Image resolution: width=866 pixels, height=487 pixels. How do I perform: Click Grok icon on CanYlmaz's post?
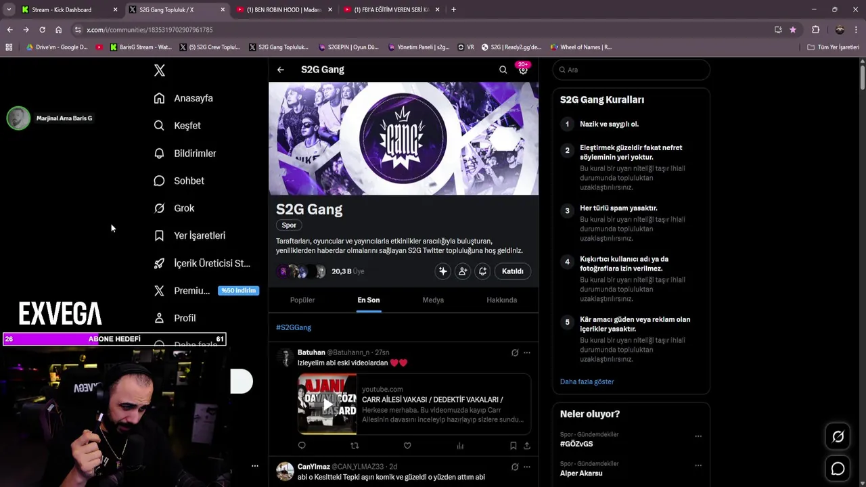(515, 467)
